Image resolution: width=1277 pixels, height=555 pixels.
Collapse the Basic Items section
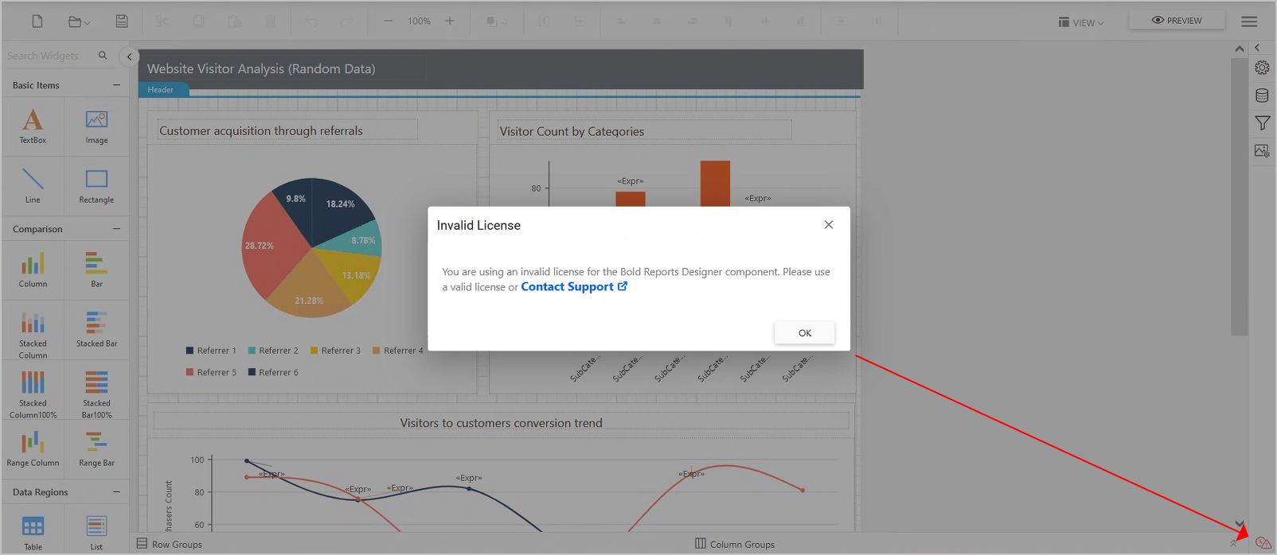[116, 85]
